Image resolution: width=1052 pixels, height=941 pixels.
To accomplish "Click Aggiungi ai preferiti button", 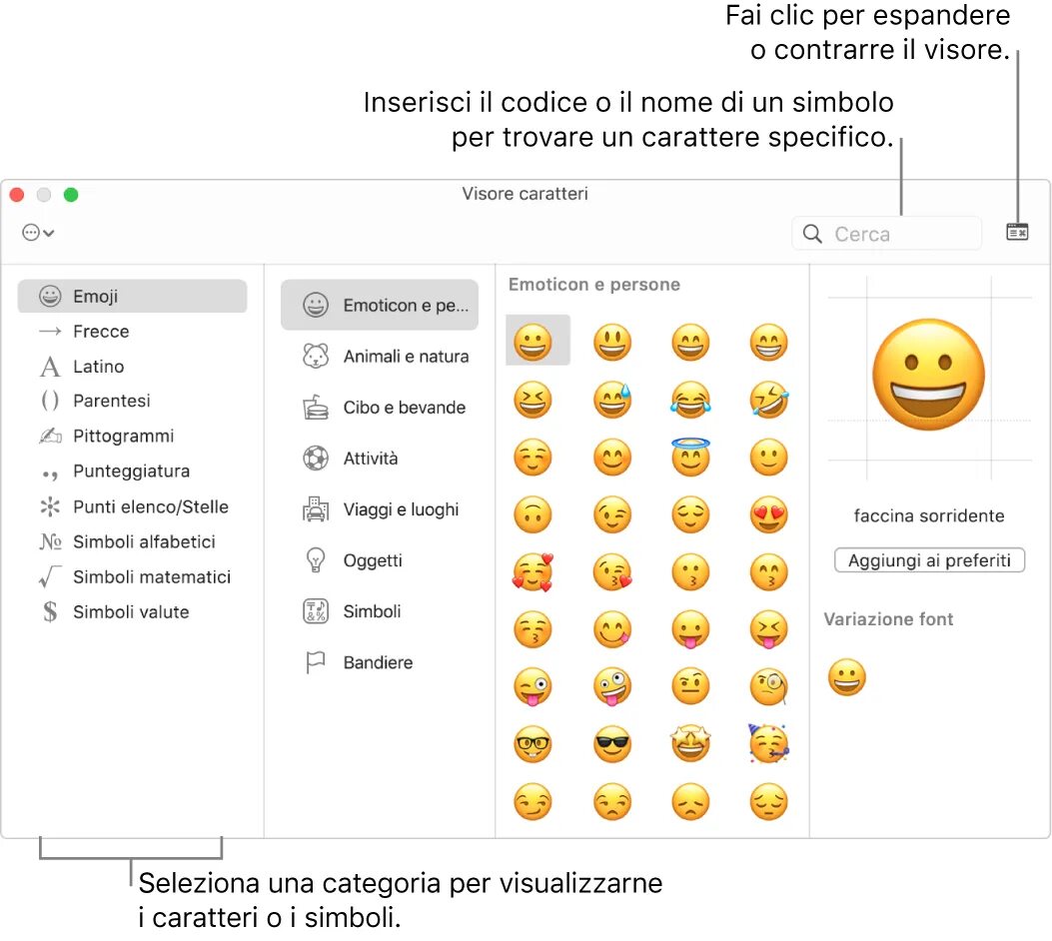I will pyautogui.click(x=929, y=560).
